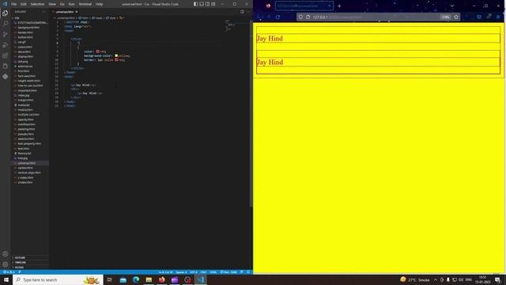This screenshot has width=506, height=285.
Task: Toggle panel layout icon in title bar
Action: (202, 4)
